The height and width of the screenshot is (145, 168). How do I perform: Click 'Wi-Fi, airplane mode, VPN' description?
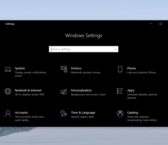point(30,94)
